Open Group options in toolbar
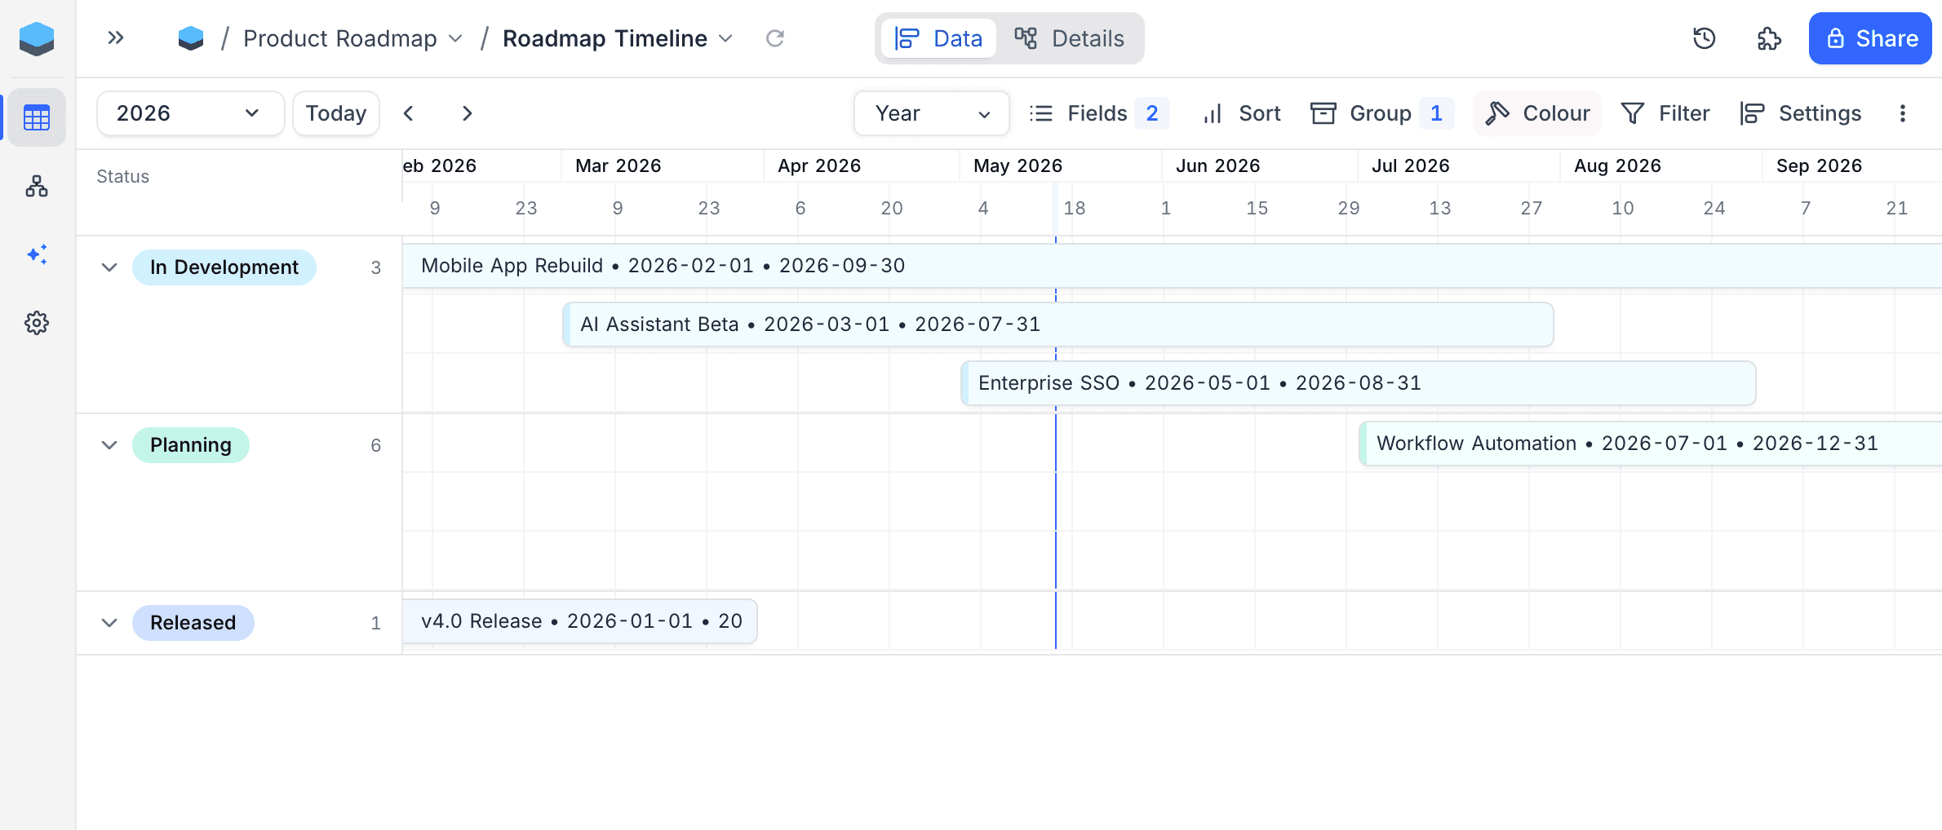This screenshot has width=1942, height=830. point(1381,113)
